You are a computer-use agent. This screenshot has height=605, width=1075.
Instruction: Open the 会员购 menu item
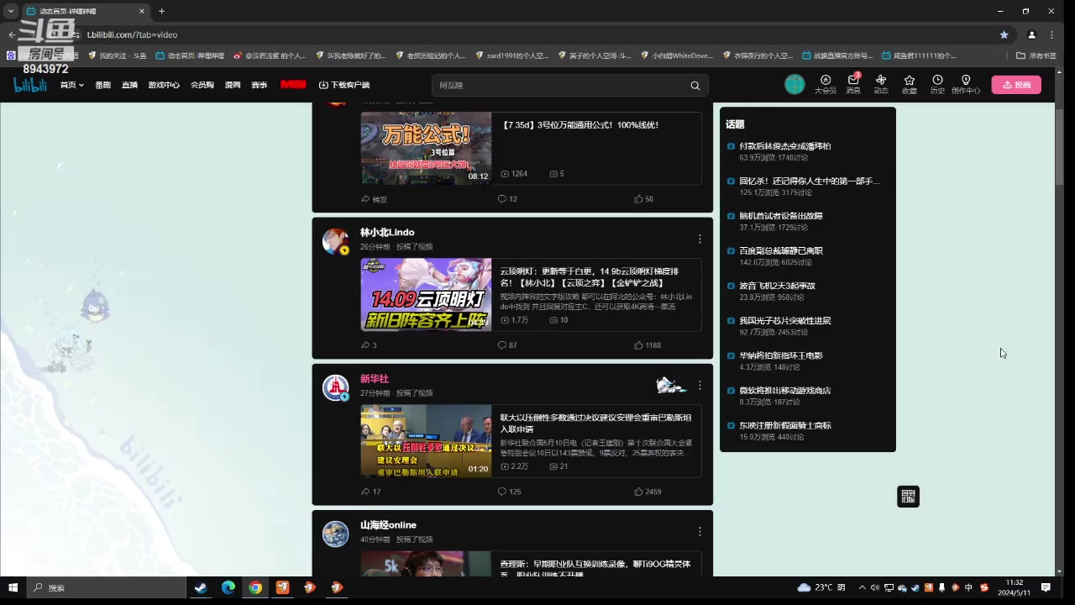202,85
